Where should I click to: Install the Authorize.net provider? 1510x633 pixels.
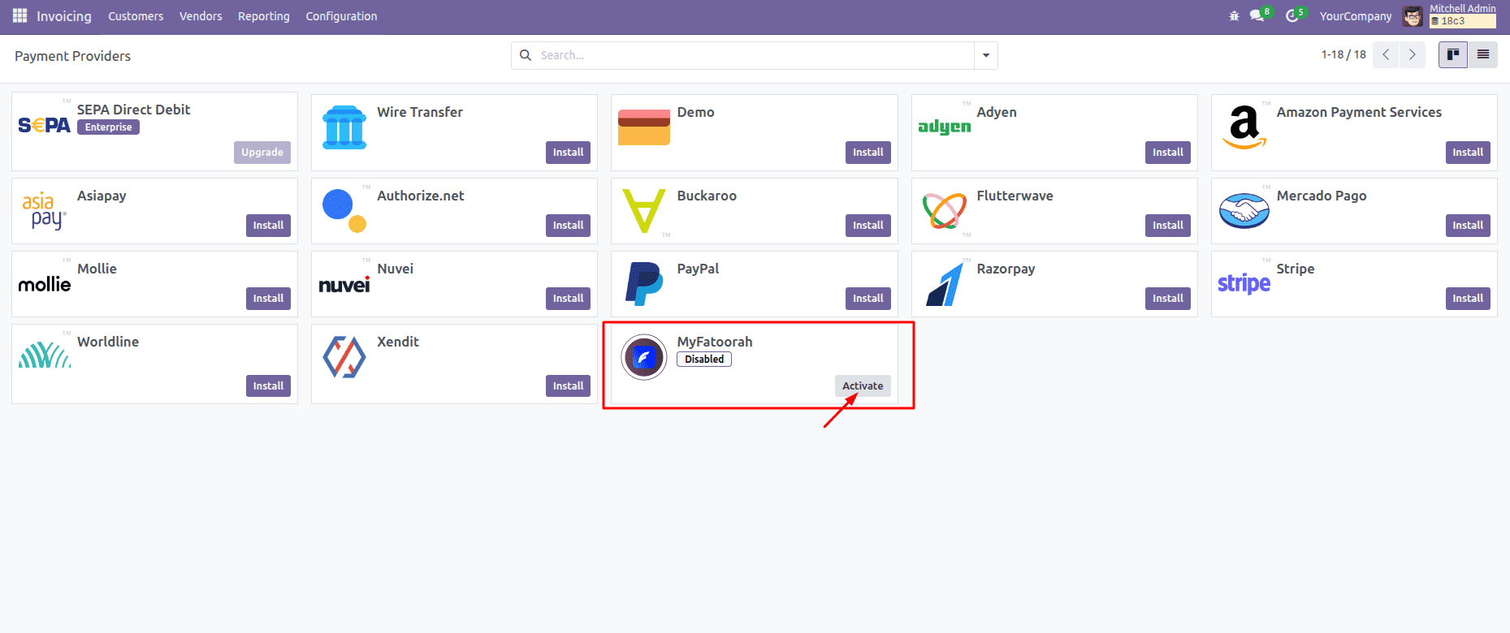pos(569,226)
